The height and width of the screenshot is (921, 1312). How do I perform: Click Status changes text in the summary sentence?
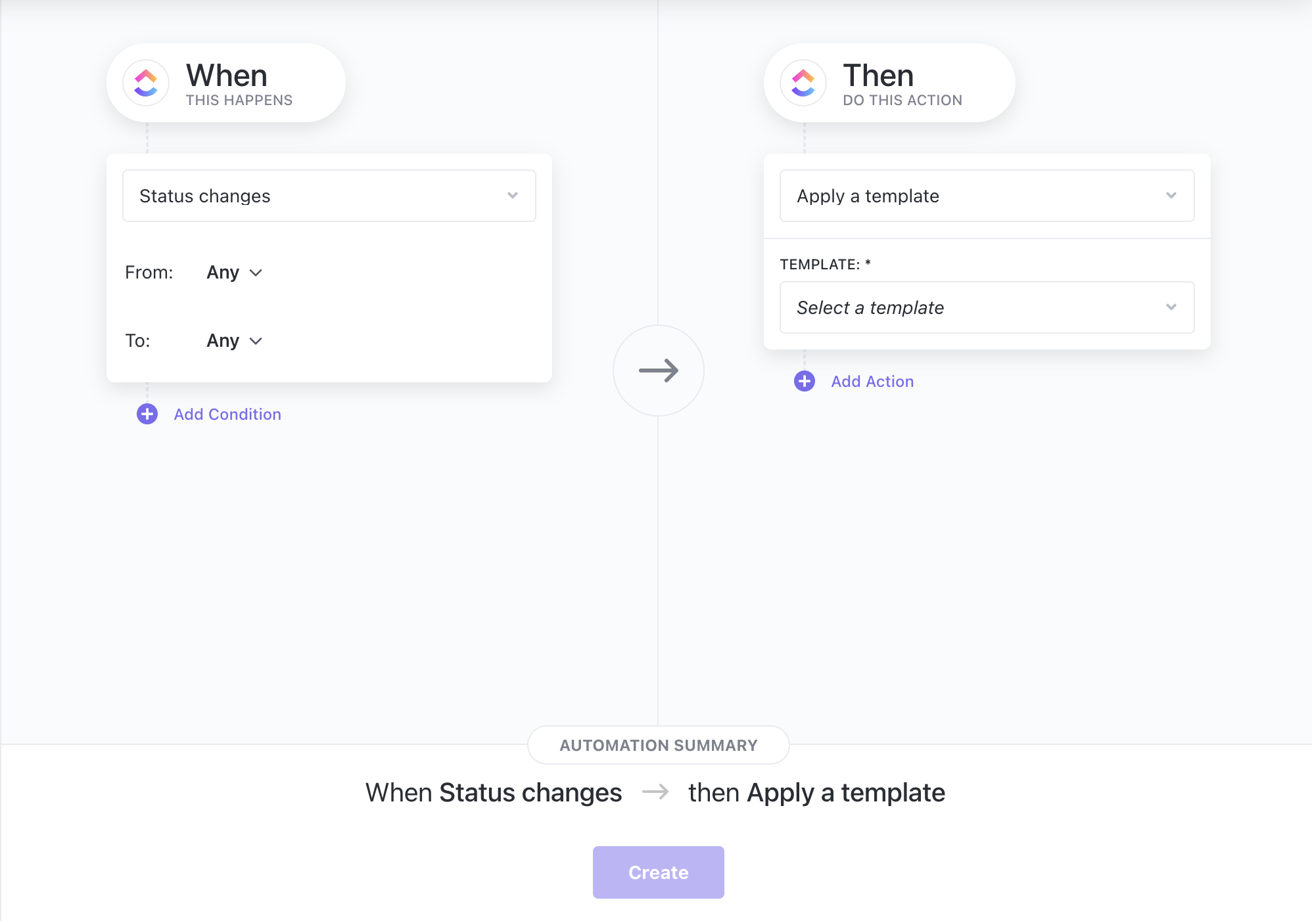pyautogui.click(x=530, y=792)
